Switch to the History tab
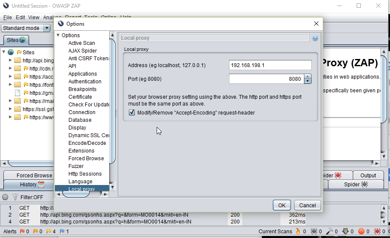 point(29,185)
